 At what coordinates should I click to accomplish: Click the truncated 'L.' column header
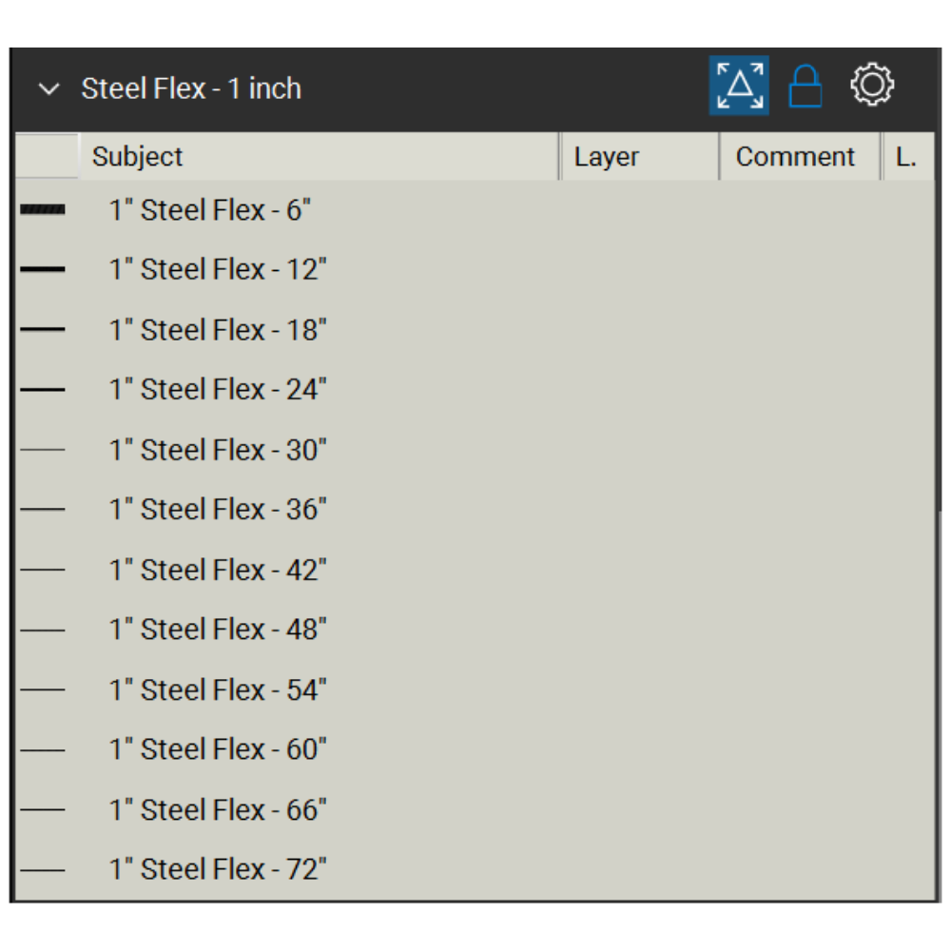click(906, 157)
